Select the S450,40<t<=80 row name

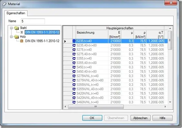pos(87,72)
